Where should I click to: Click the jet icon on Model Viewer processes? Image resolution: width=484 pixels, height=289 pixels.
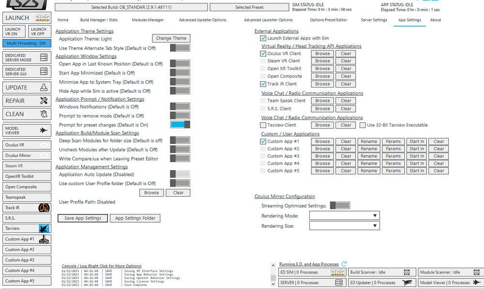477,283
